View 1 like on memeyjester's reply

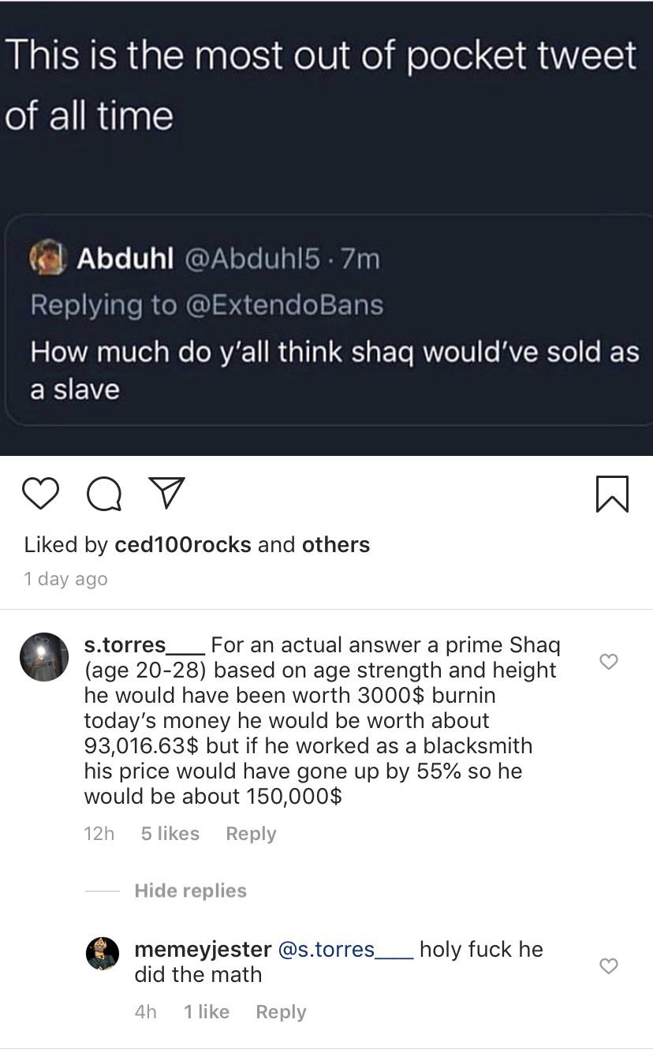207,1012
